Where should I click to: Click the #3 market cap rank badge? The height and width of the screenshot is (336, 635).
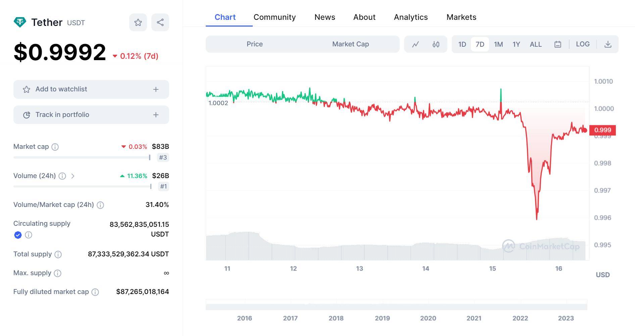coord(163,158)
